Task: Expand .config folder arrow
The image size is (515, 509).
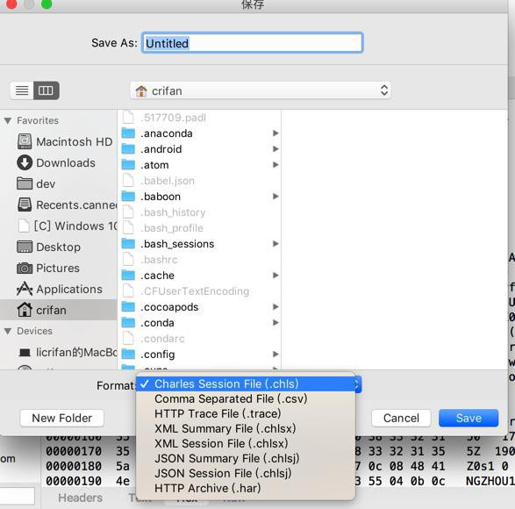Action: coord(275,354)
